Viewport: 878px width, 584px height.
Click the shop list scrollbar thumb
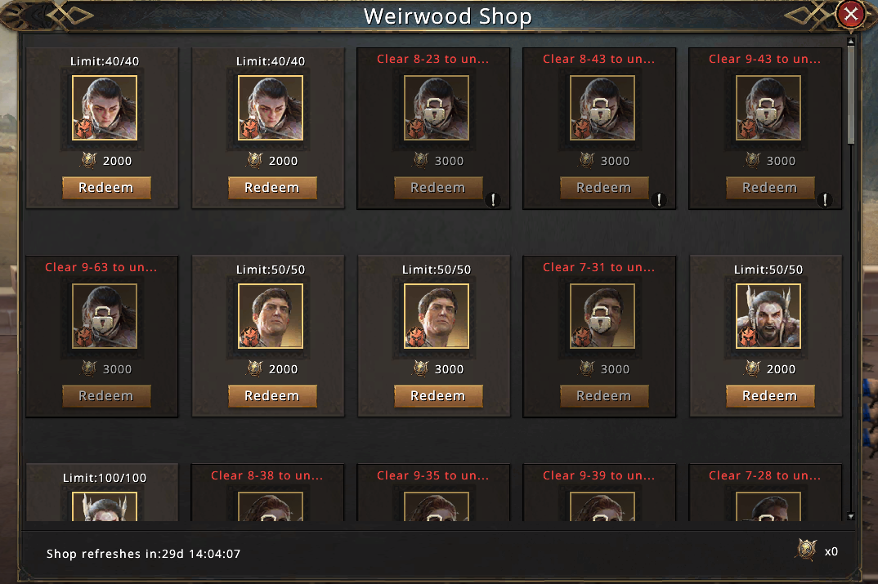850,95
